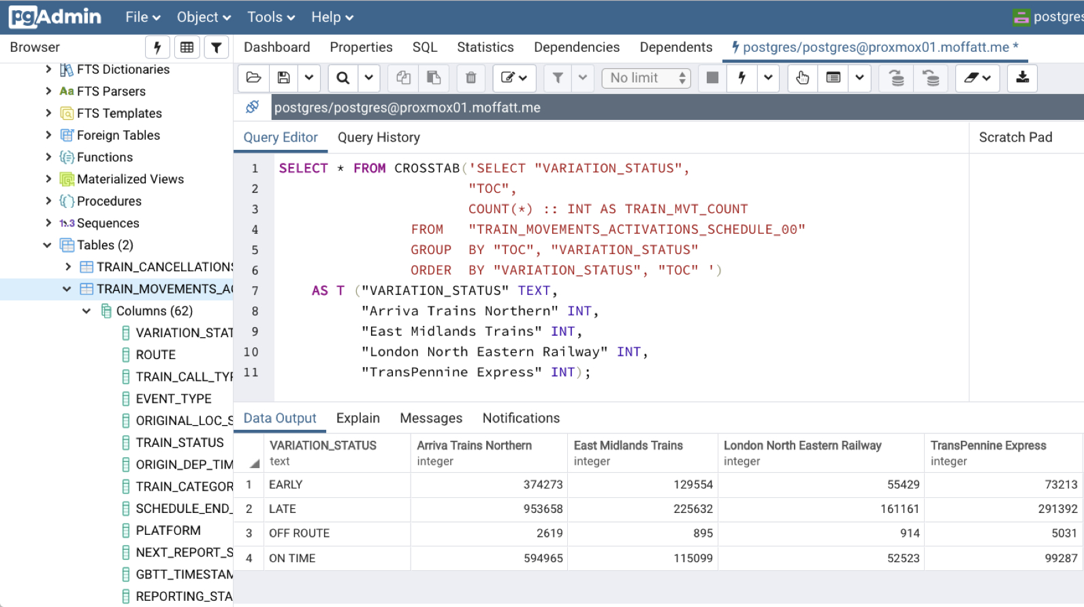The width and height of the screenshot is (1084, 607).
Task: Click the East Midlands Trains column header
Action: click(x=642, y=453)
